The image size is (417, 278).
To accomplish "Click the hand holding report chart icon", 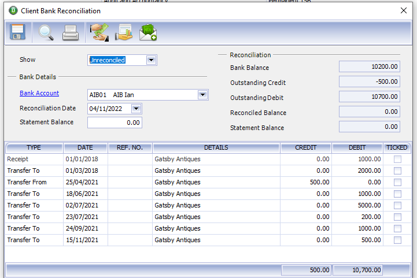I will (124, 32).
